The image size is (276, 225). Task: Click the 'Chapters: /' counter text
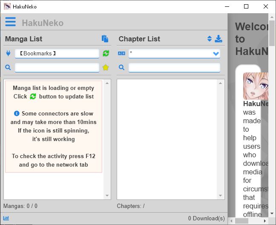[131, 206]
